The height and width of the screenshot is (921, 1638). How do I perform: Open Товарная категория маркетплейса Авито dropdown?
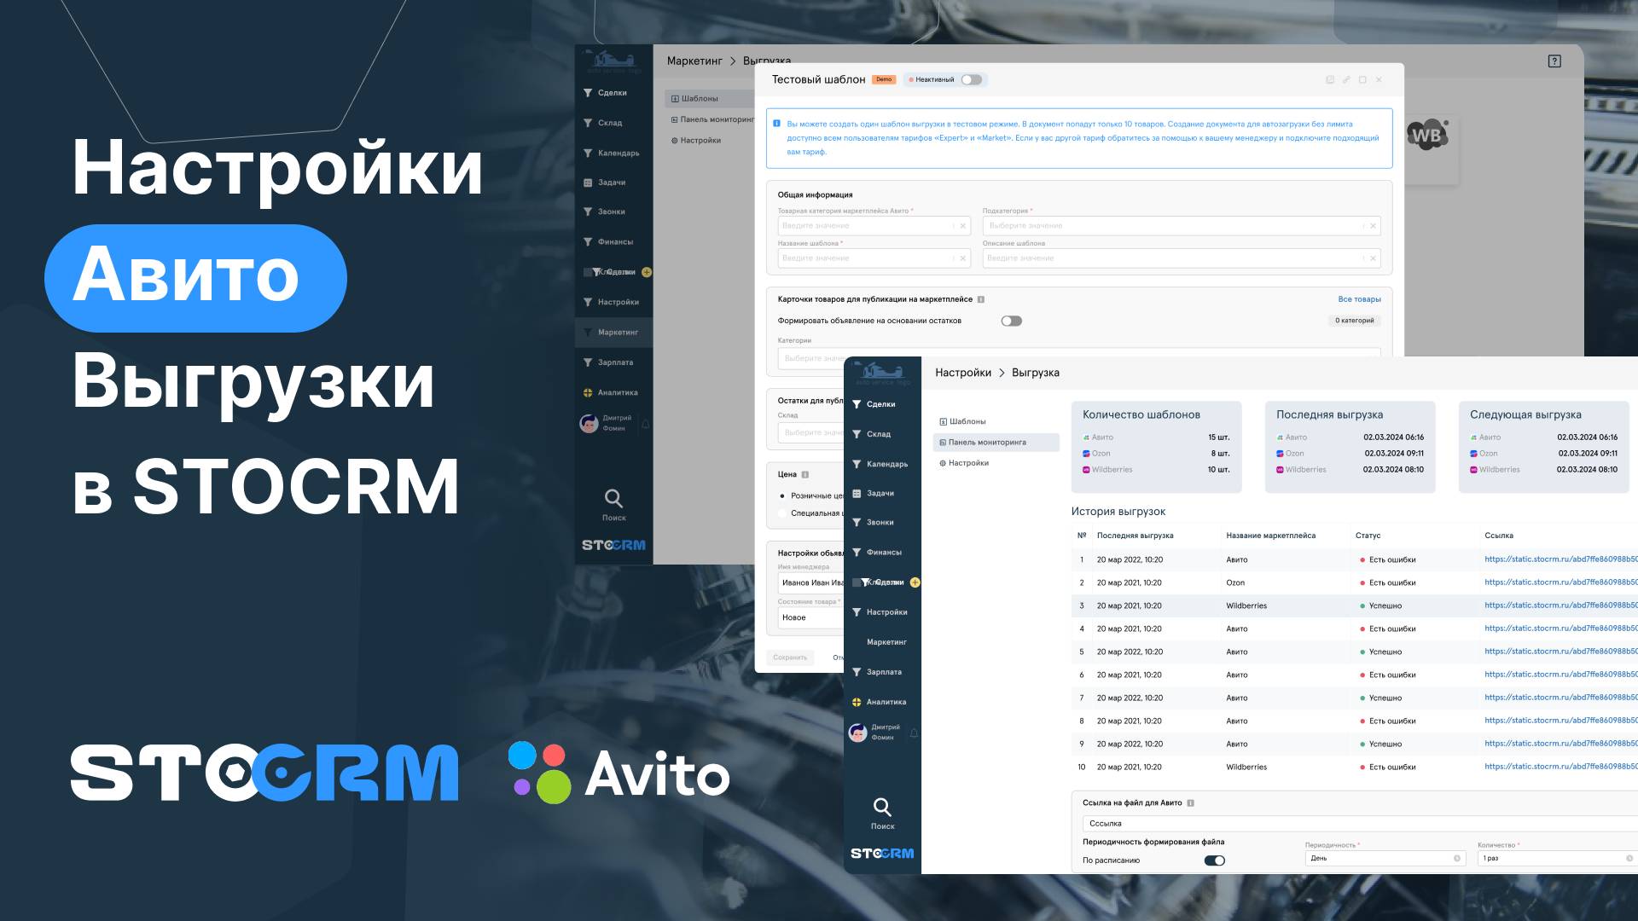point(874,226)
